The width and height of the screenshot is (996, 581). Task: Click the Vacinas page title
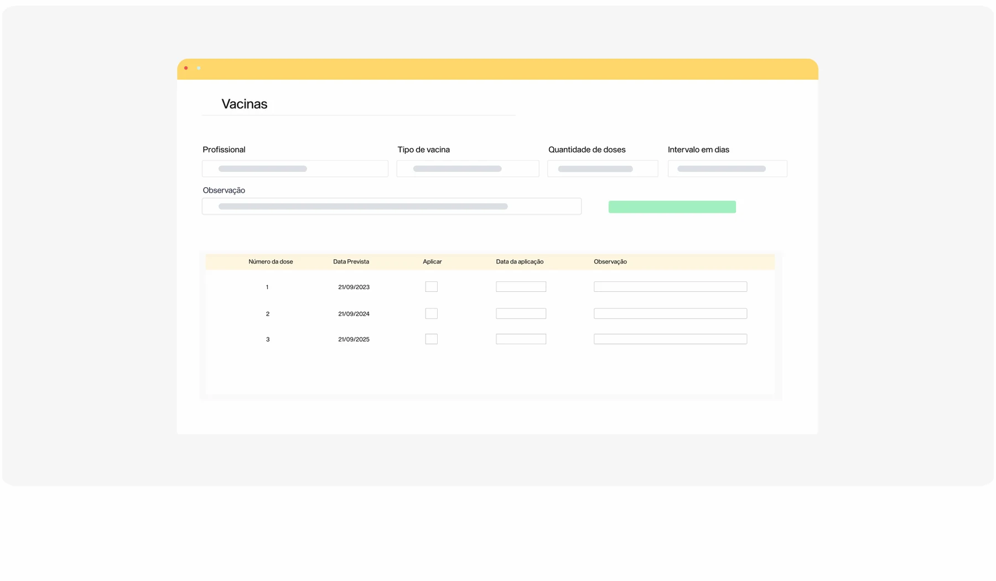tap(245, 104)
